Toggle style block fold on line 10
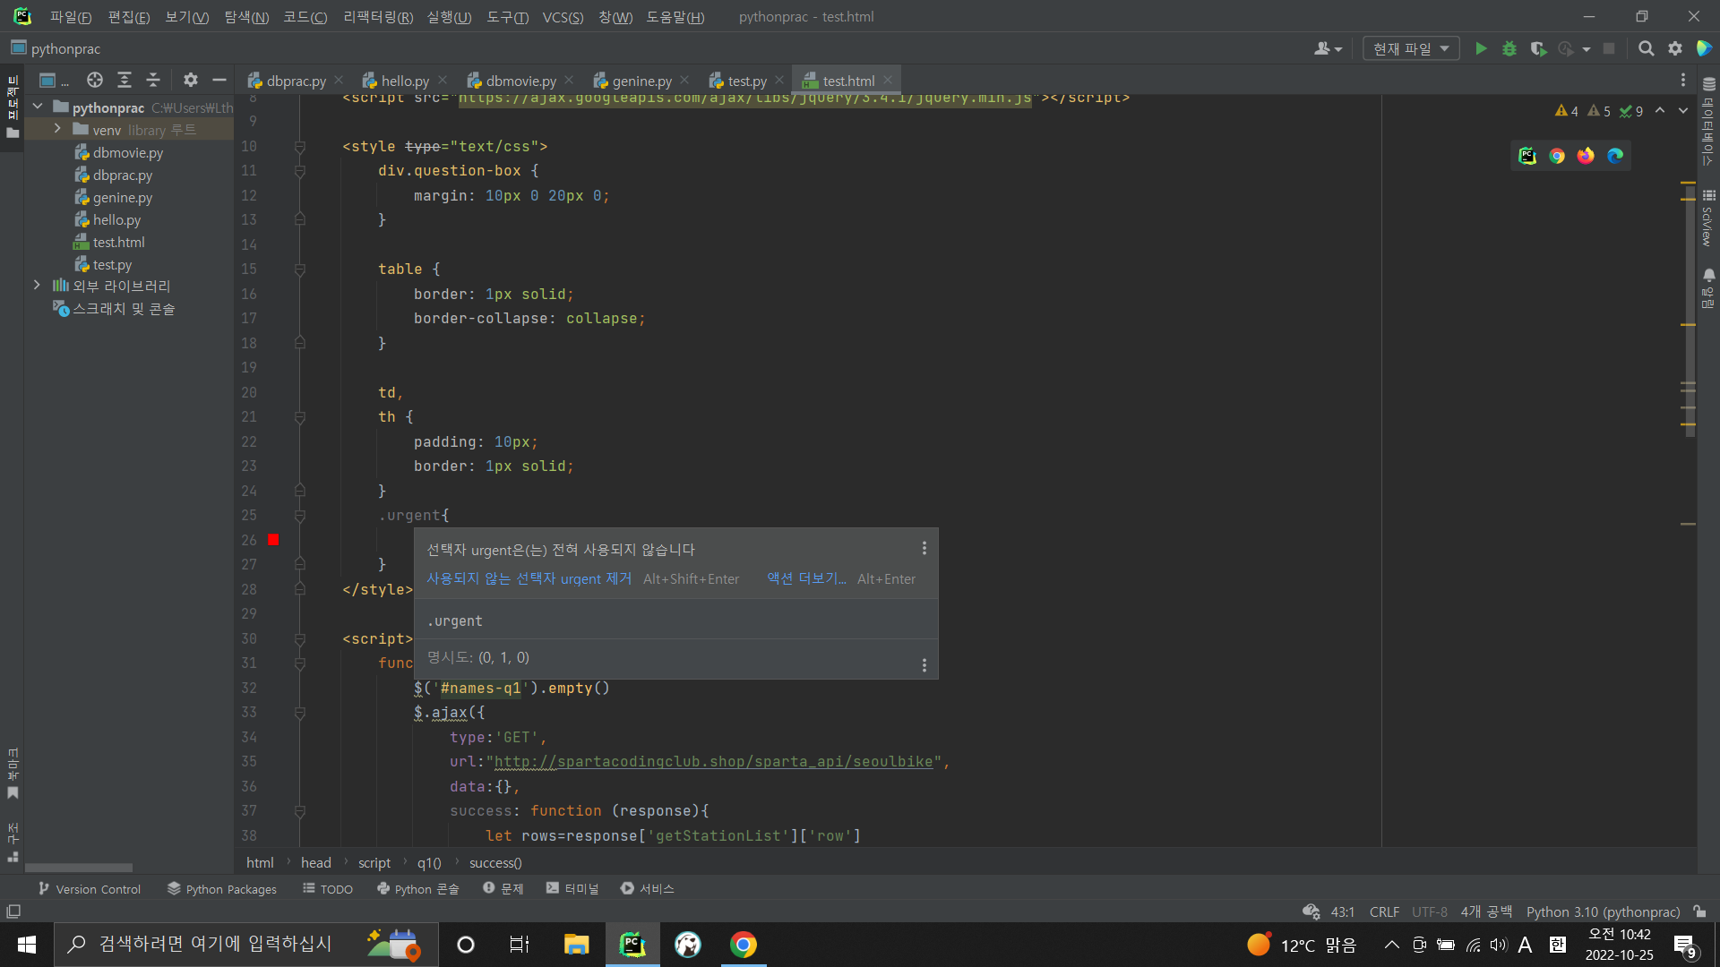Viewport: 1720px width, 967px height. click(300, 147)
